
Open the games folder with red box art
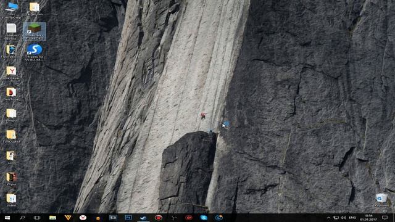11,179
